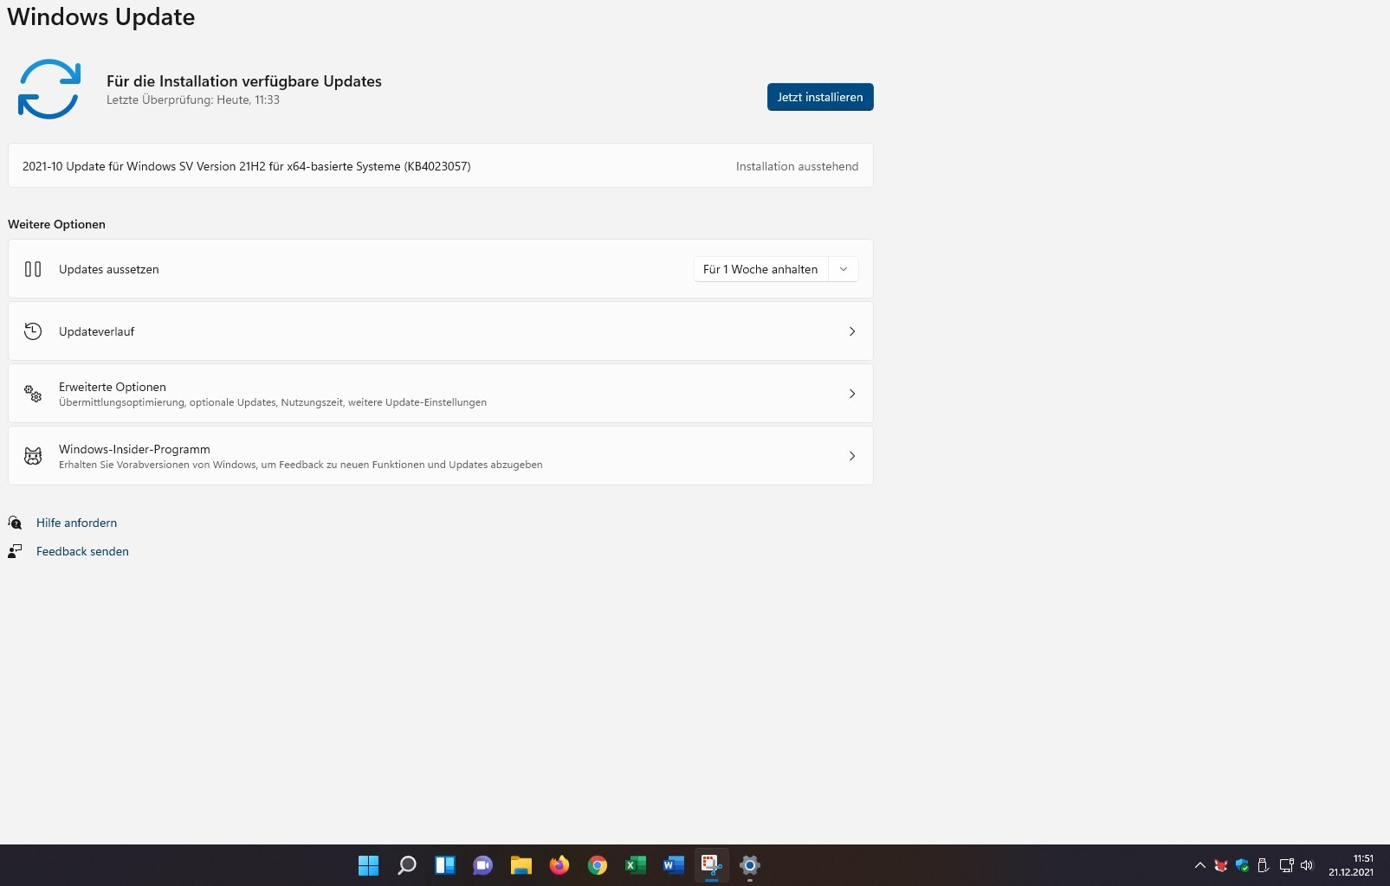Click the history clock icon of Updateverlauf
Screen dimensions: 1390x886
pyautogui.click(x=33, y=331)
